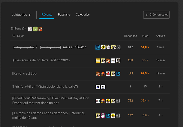Switch to the Populaire tab
The height and width of the screenshot is (127, 183).
click(x=64, y=15)
